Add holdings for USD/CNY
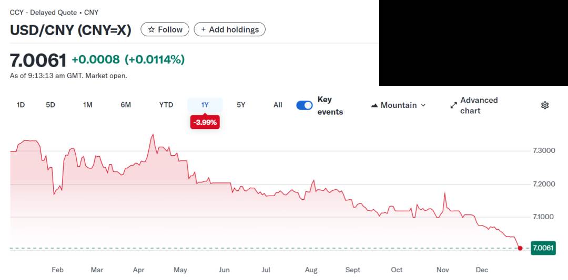 (x=230, y=30)
